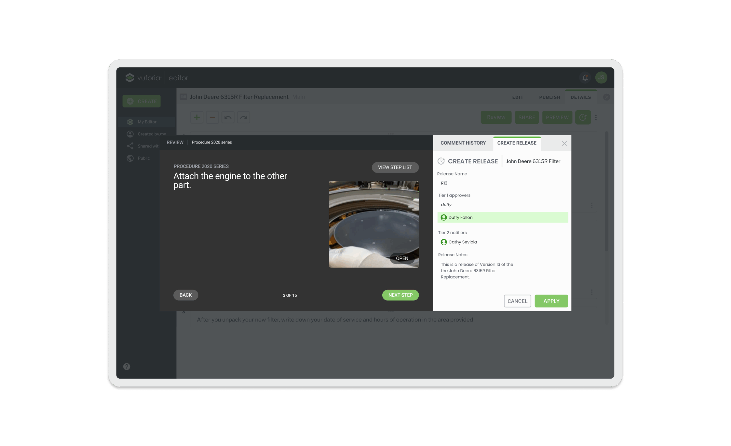
Task: Click the Back button
Action: coord(185,295)
